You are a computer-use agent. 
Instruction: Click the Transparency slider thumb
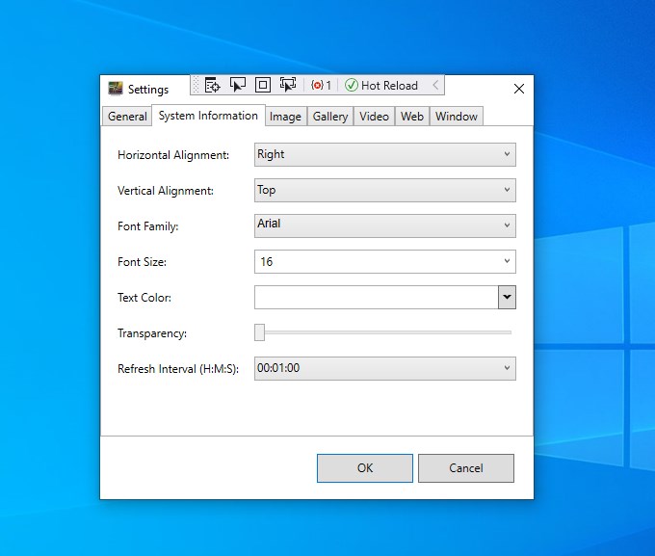click(259, 332)
